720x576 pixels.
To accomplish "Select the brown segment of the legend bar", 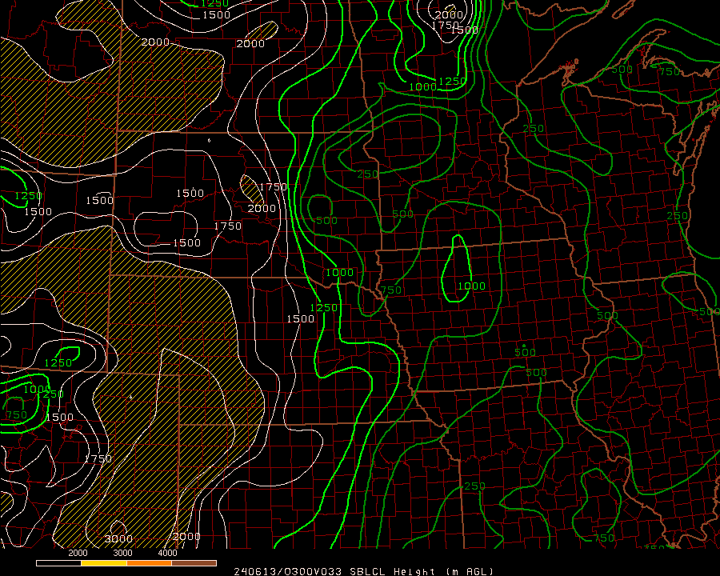I will [194, 563].
